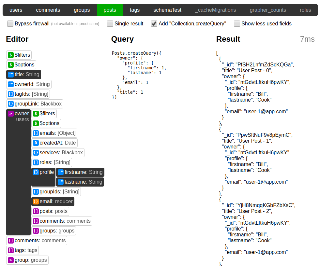Open the roles collection tab
The height and width of the screenshot is (266, 320).
305,10
